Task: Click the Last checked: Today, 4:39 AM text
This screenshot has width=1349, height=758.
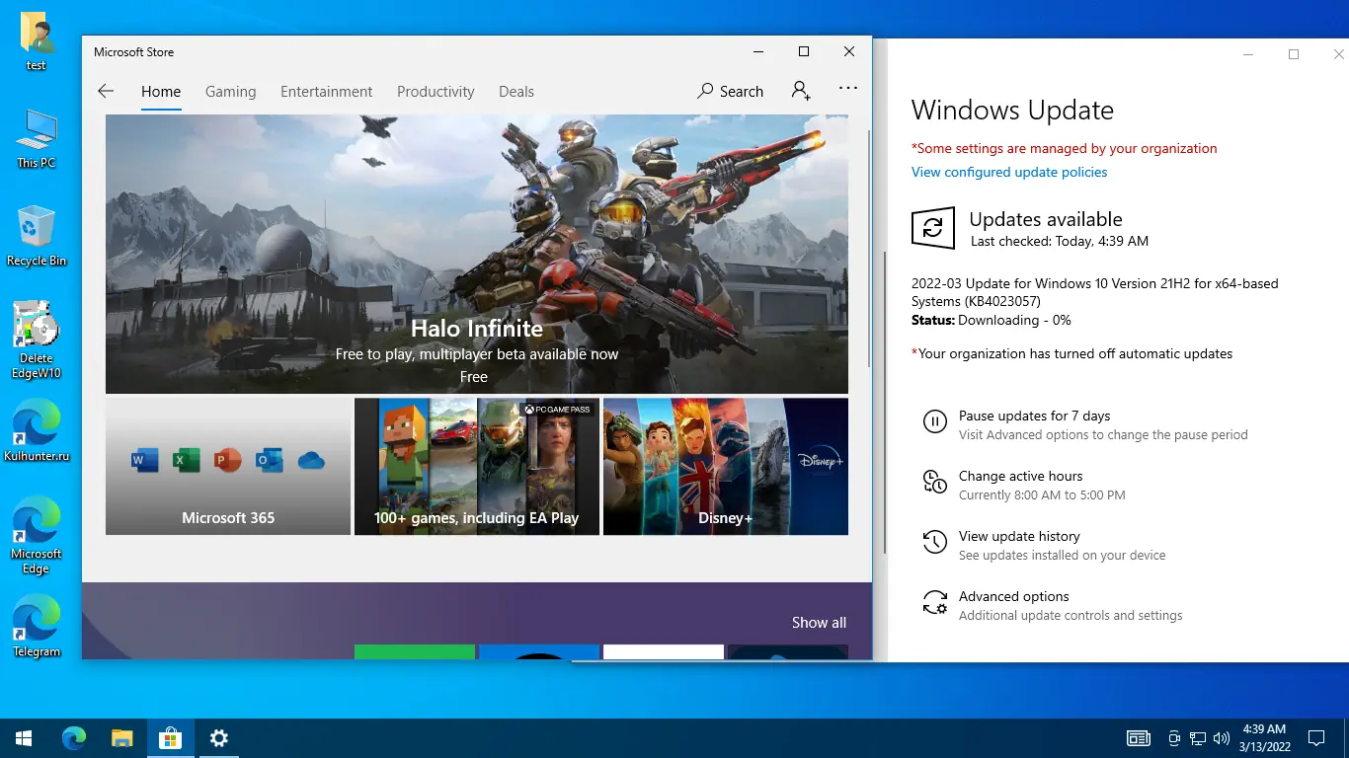Action: [1060, 241]
